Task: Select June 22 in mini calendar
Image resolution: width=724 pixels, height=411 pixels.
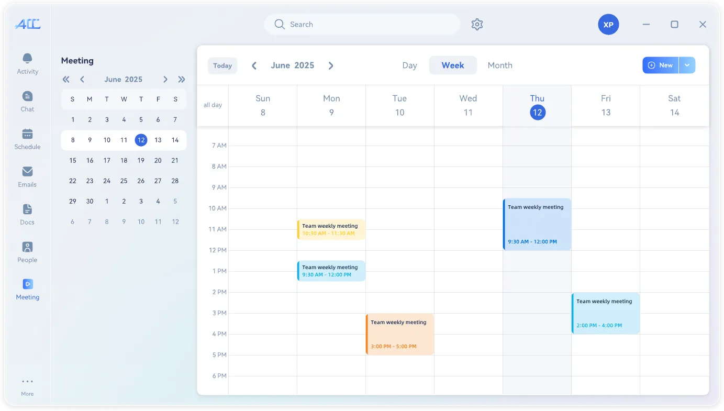Action: pos(73,181)
